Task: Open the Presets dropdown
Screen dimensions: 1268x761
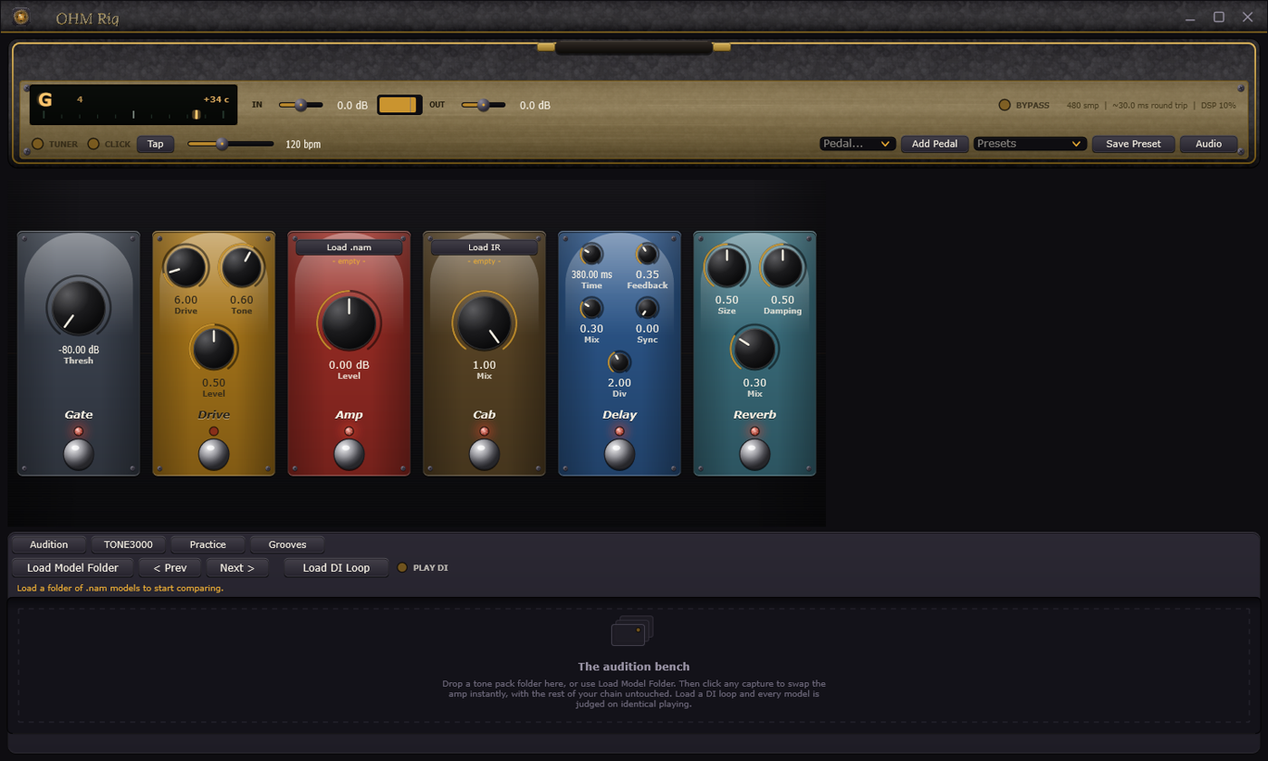Action: pyautogui.click(x=1031, y=143)
